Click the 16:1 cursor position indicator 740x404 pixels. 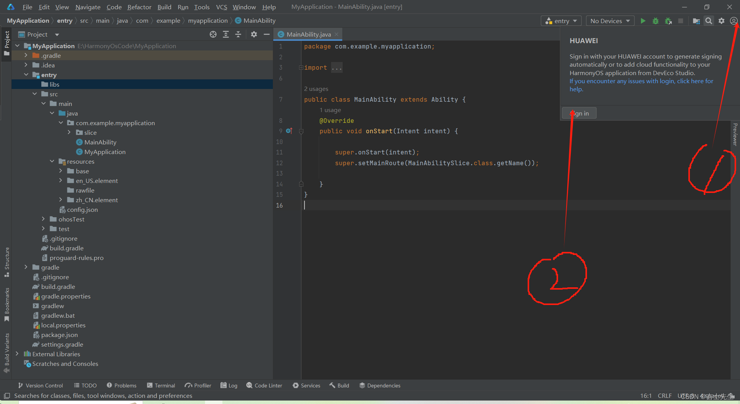point(646,396)
